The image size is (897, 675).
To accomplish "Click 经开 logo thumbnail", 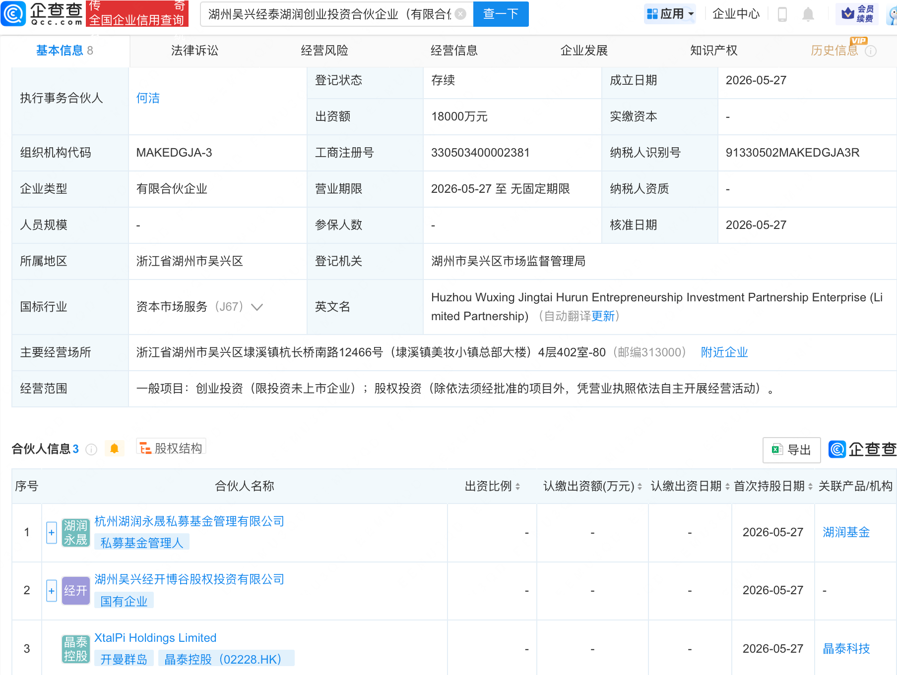I will [76, 591].
